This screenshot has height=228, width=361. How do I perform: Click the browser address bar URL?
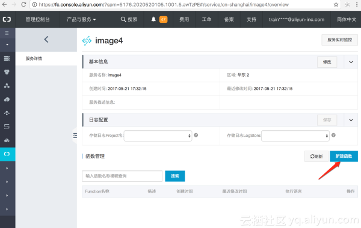(164, 5)
